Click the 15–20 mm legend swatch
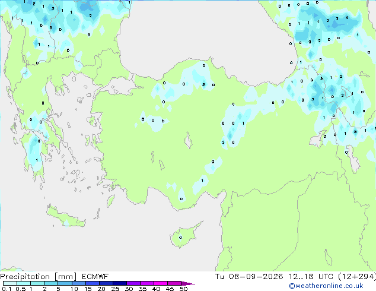This screenshot has height=291, width=376. pyautogui.click(x=93, y=283)
